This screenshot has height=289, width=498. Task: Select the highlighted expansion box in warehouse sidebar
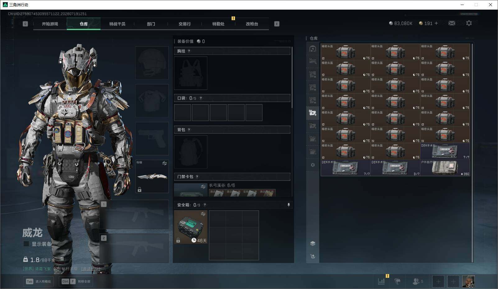click(x=313, y=113)
